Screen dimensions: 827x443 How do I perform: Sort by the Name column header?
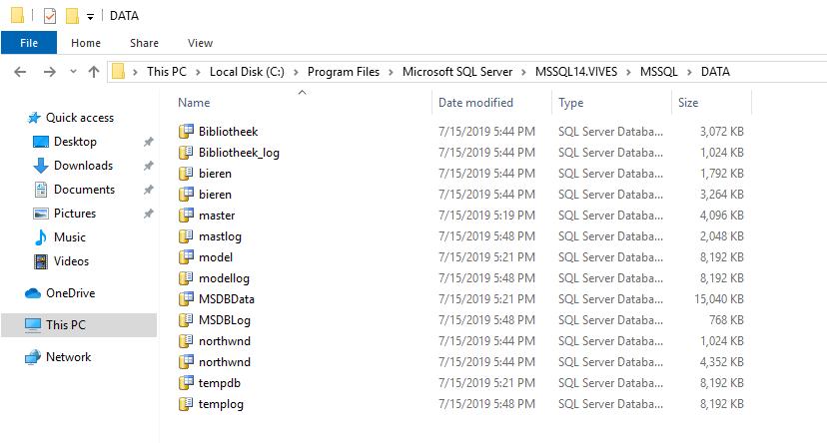194,103
